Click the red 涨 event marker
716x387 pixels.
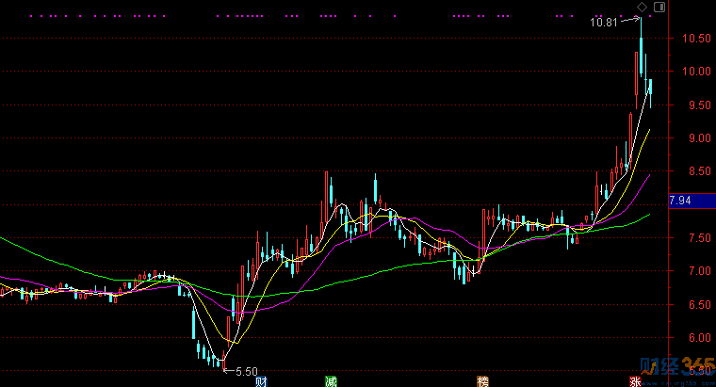coord(635,381)
